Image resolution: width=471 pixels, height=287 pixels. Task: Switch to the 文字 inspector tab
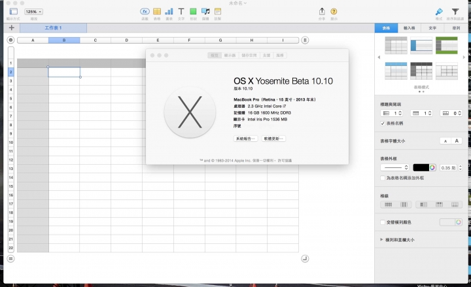click(x=432, y=28)
